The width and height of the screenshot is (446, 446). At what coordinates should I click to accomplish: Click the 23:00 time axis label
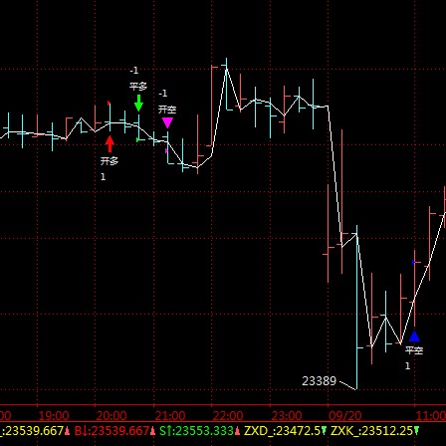pyautogui.click(x=287, y=415)
